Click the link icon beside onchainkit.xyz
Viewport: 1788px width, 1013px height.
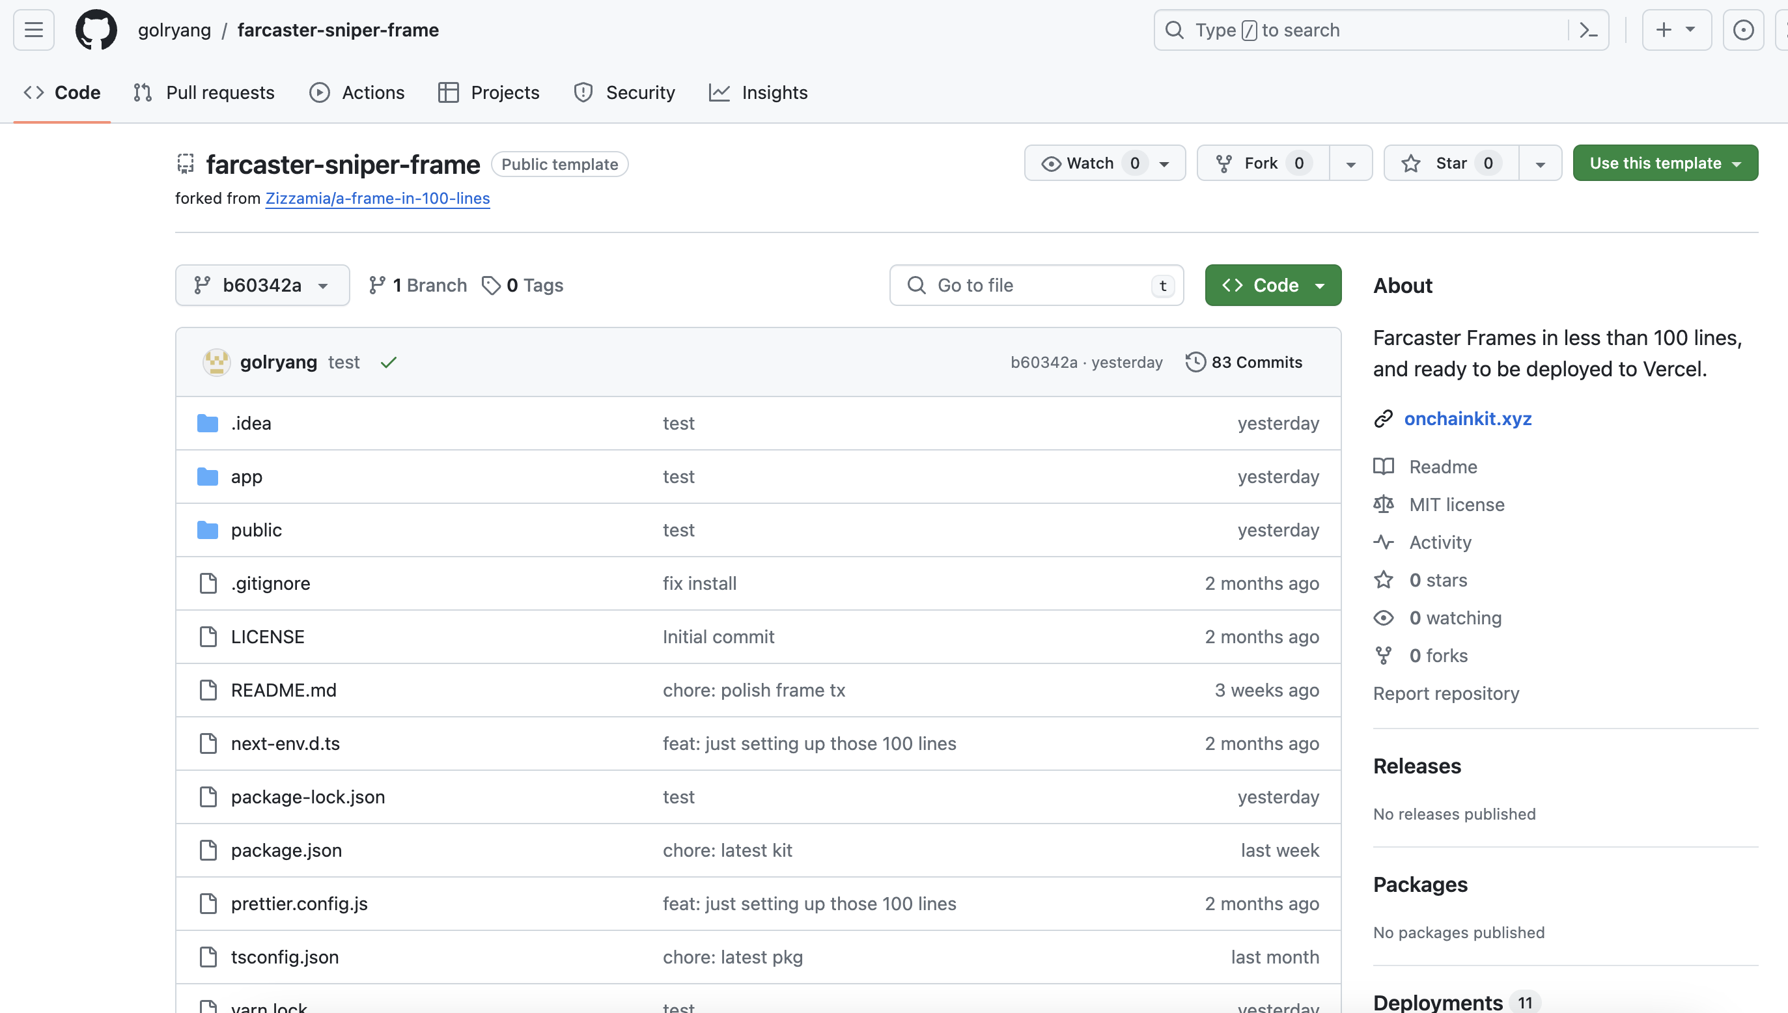[1383, 419]
